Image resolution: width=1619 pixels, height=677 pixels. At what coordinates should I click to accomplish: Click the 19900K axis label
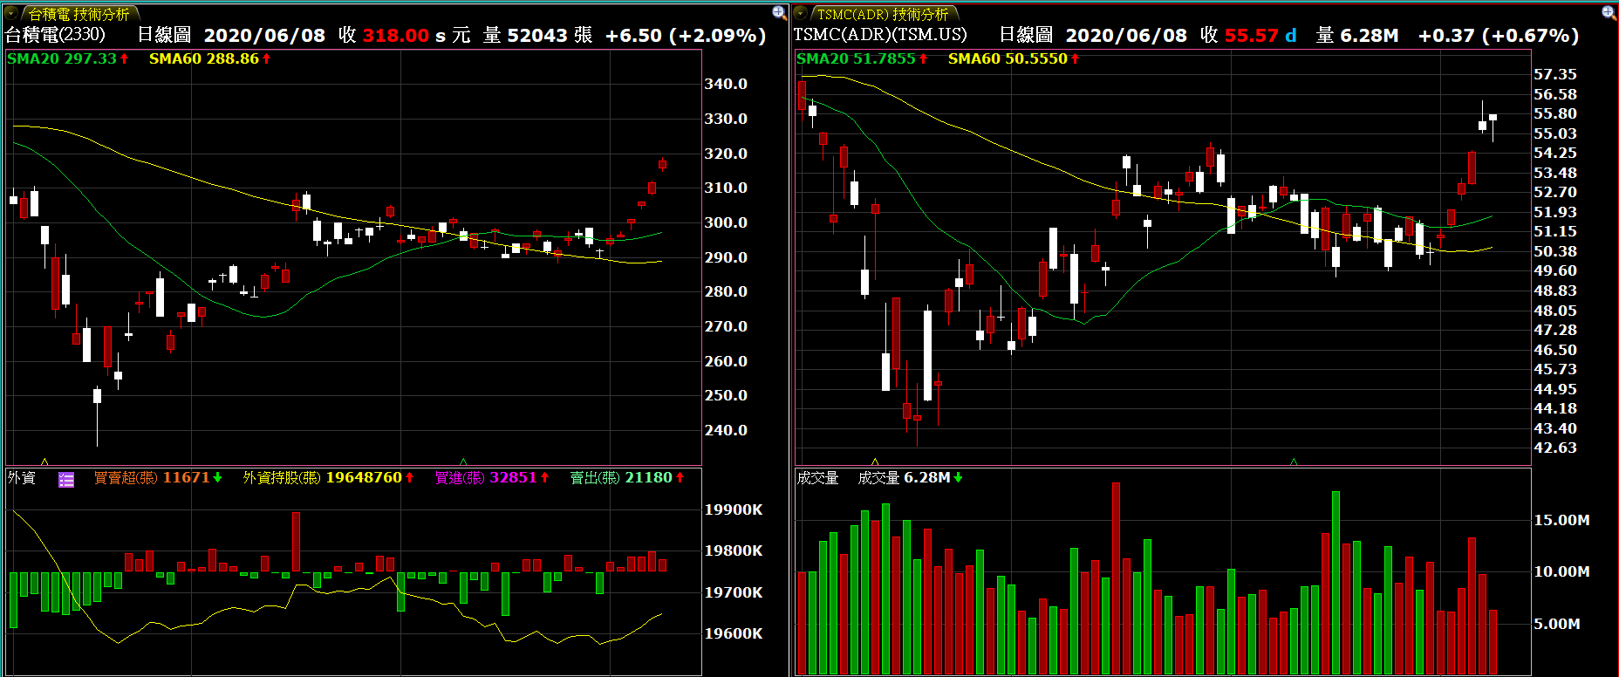point(734,509)
